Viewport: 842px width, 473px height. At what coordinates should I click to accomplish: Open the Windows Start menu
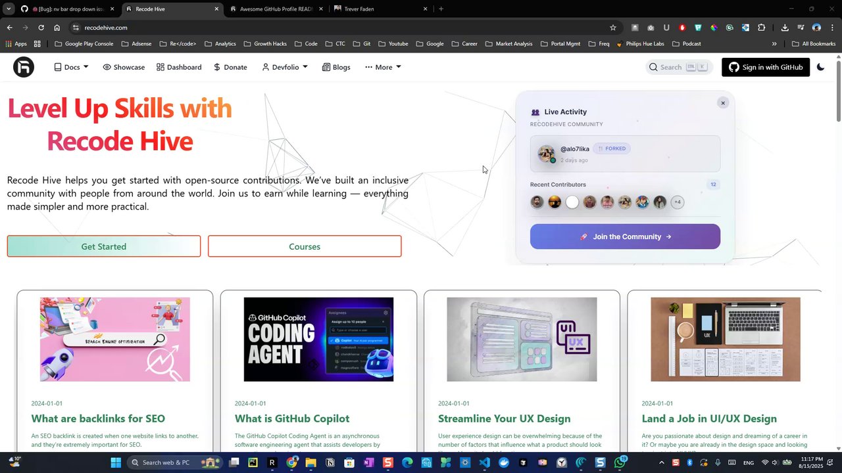coord(116,462)
